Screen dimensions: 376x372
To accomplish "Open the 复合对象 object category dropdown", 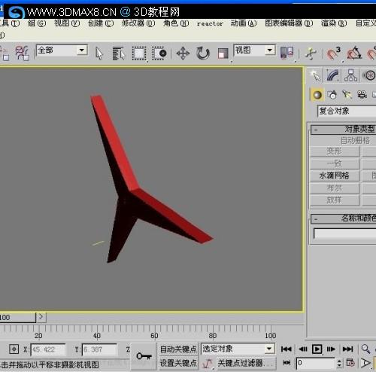I will pos(347,111).
